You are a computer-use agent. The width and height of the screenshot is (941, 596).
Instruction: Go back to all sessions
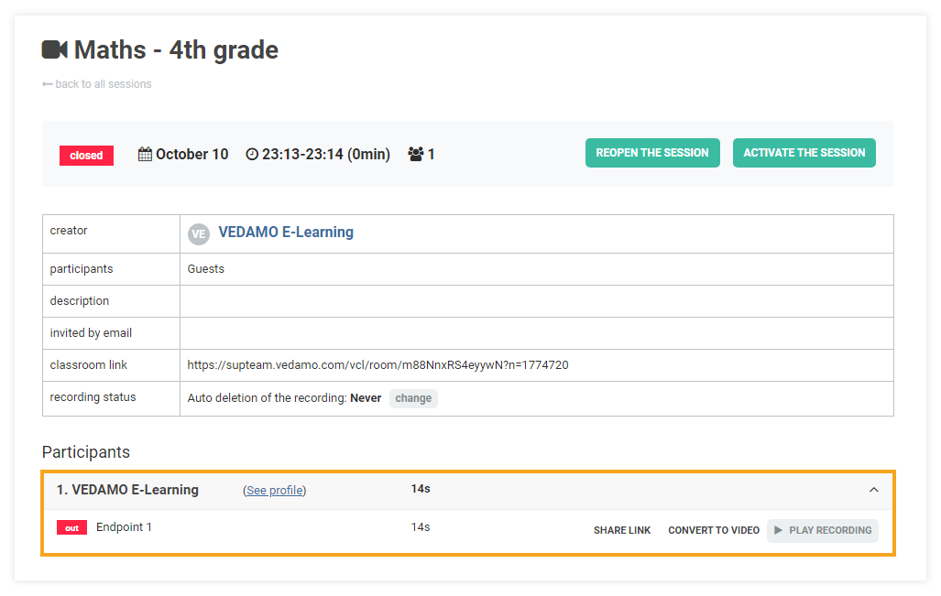[96, 84]
